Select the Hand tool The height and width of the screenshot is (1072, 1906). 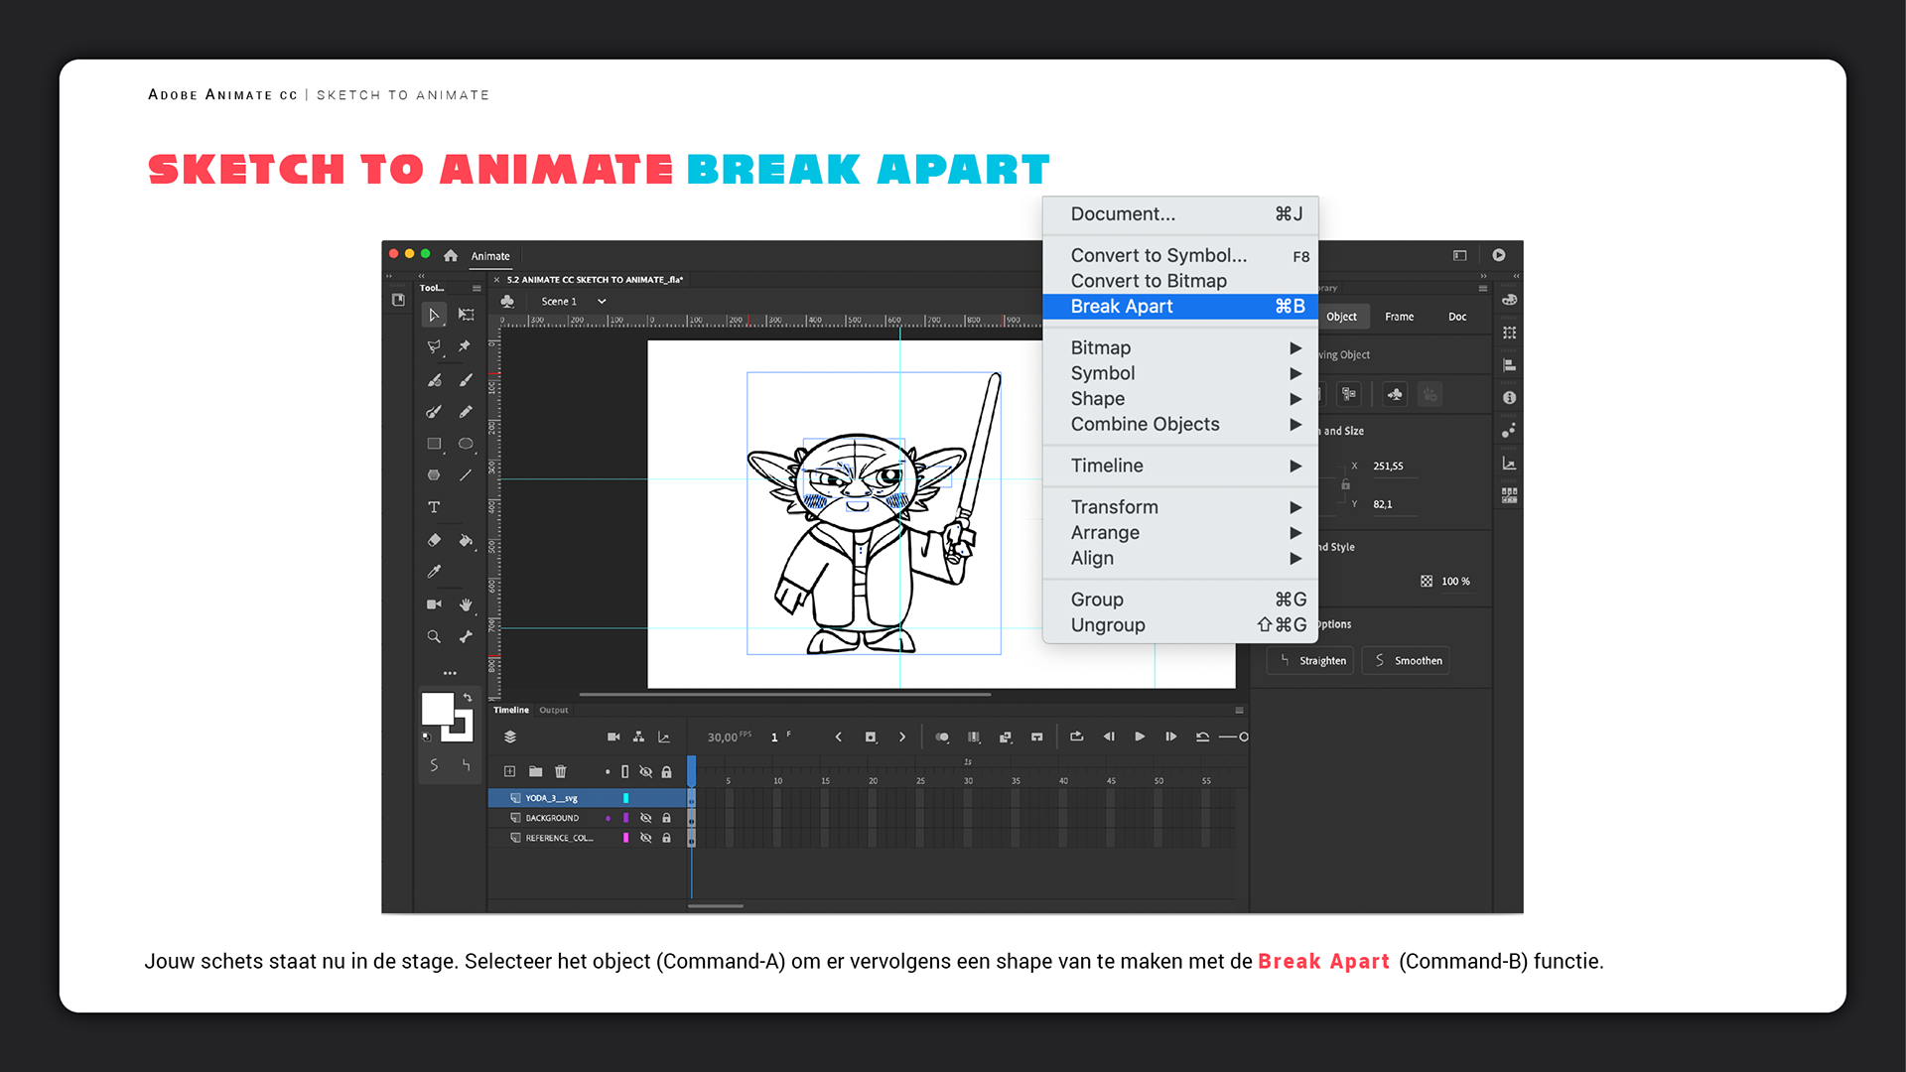(x=466, y=604)
